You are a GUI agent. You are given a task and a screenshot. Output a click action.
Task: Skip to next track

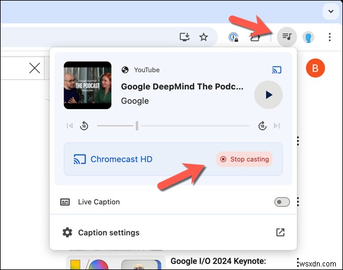coord(277,126)
